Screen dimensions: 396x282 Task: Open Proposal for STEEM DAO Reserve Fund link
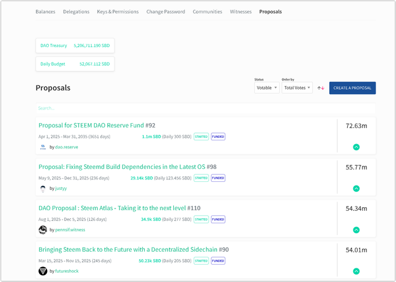(x=91, y=125)
